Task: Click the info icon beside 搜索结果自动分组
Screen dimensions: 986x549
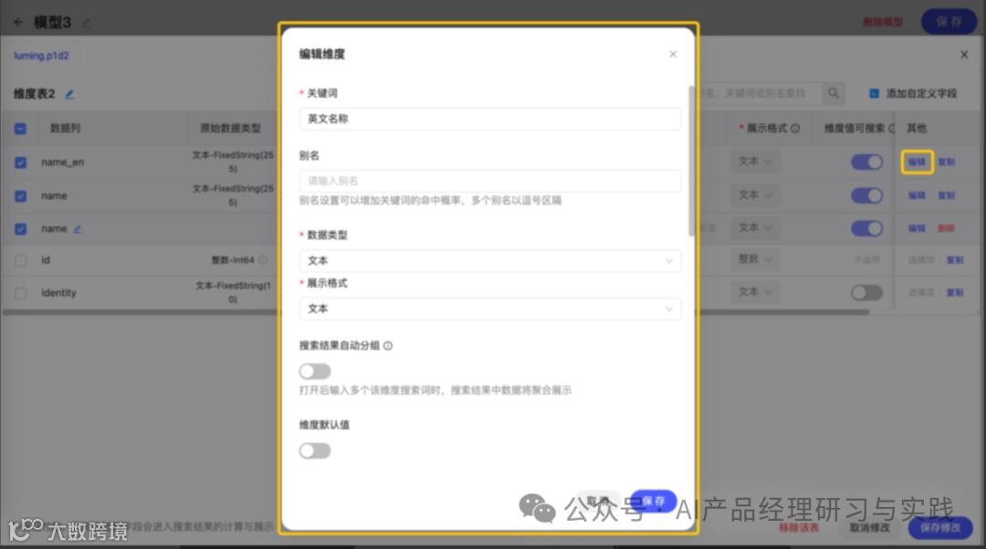Action: (388, 346)
